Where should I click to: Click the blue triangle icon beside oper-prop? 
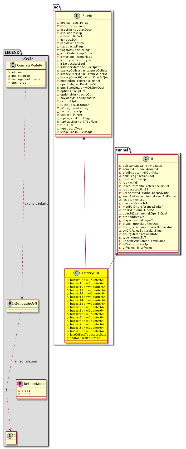click(9, 83)
